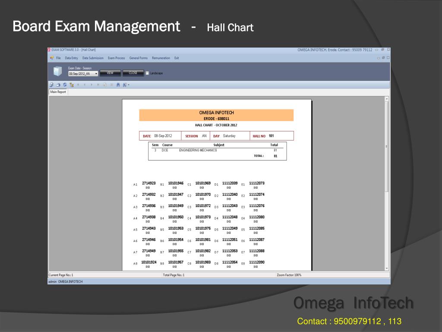Go to next page arrow icon
The width and height of the screenshot is (442, 332).
point(92,85)
